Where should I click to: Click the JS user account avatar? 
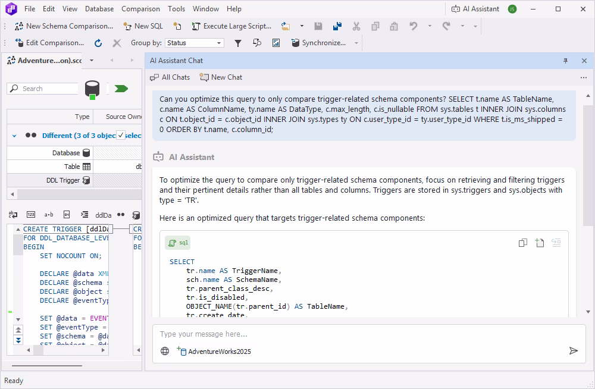[512, 9]
